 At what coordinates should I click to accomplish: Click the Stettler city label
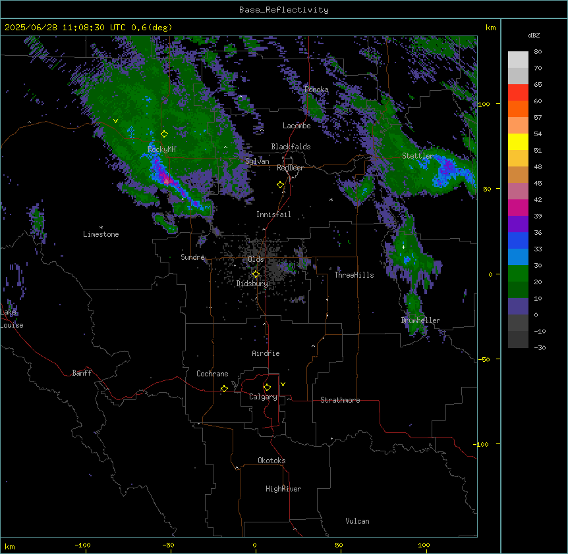(418, 156)
